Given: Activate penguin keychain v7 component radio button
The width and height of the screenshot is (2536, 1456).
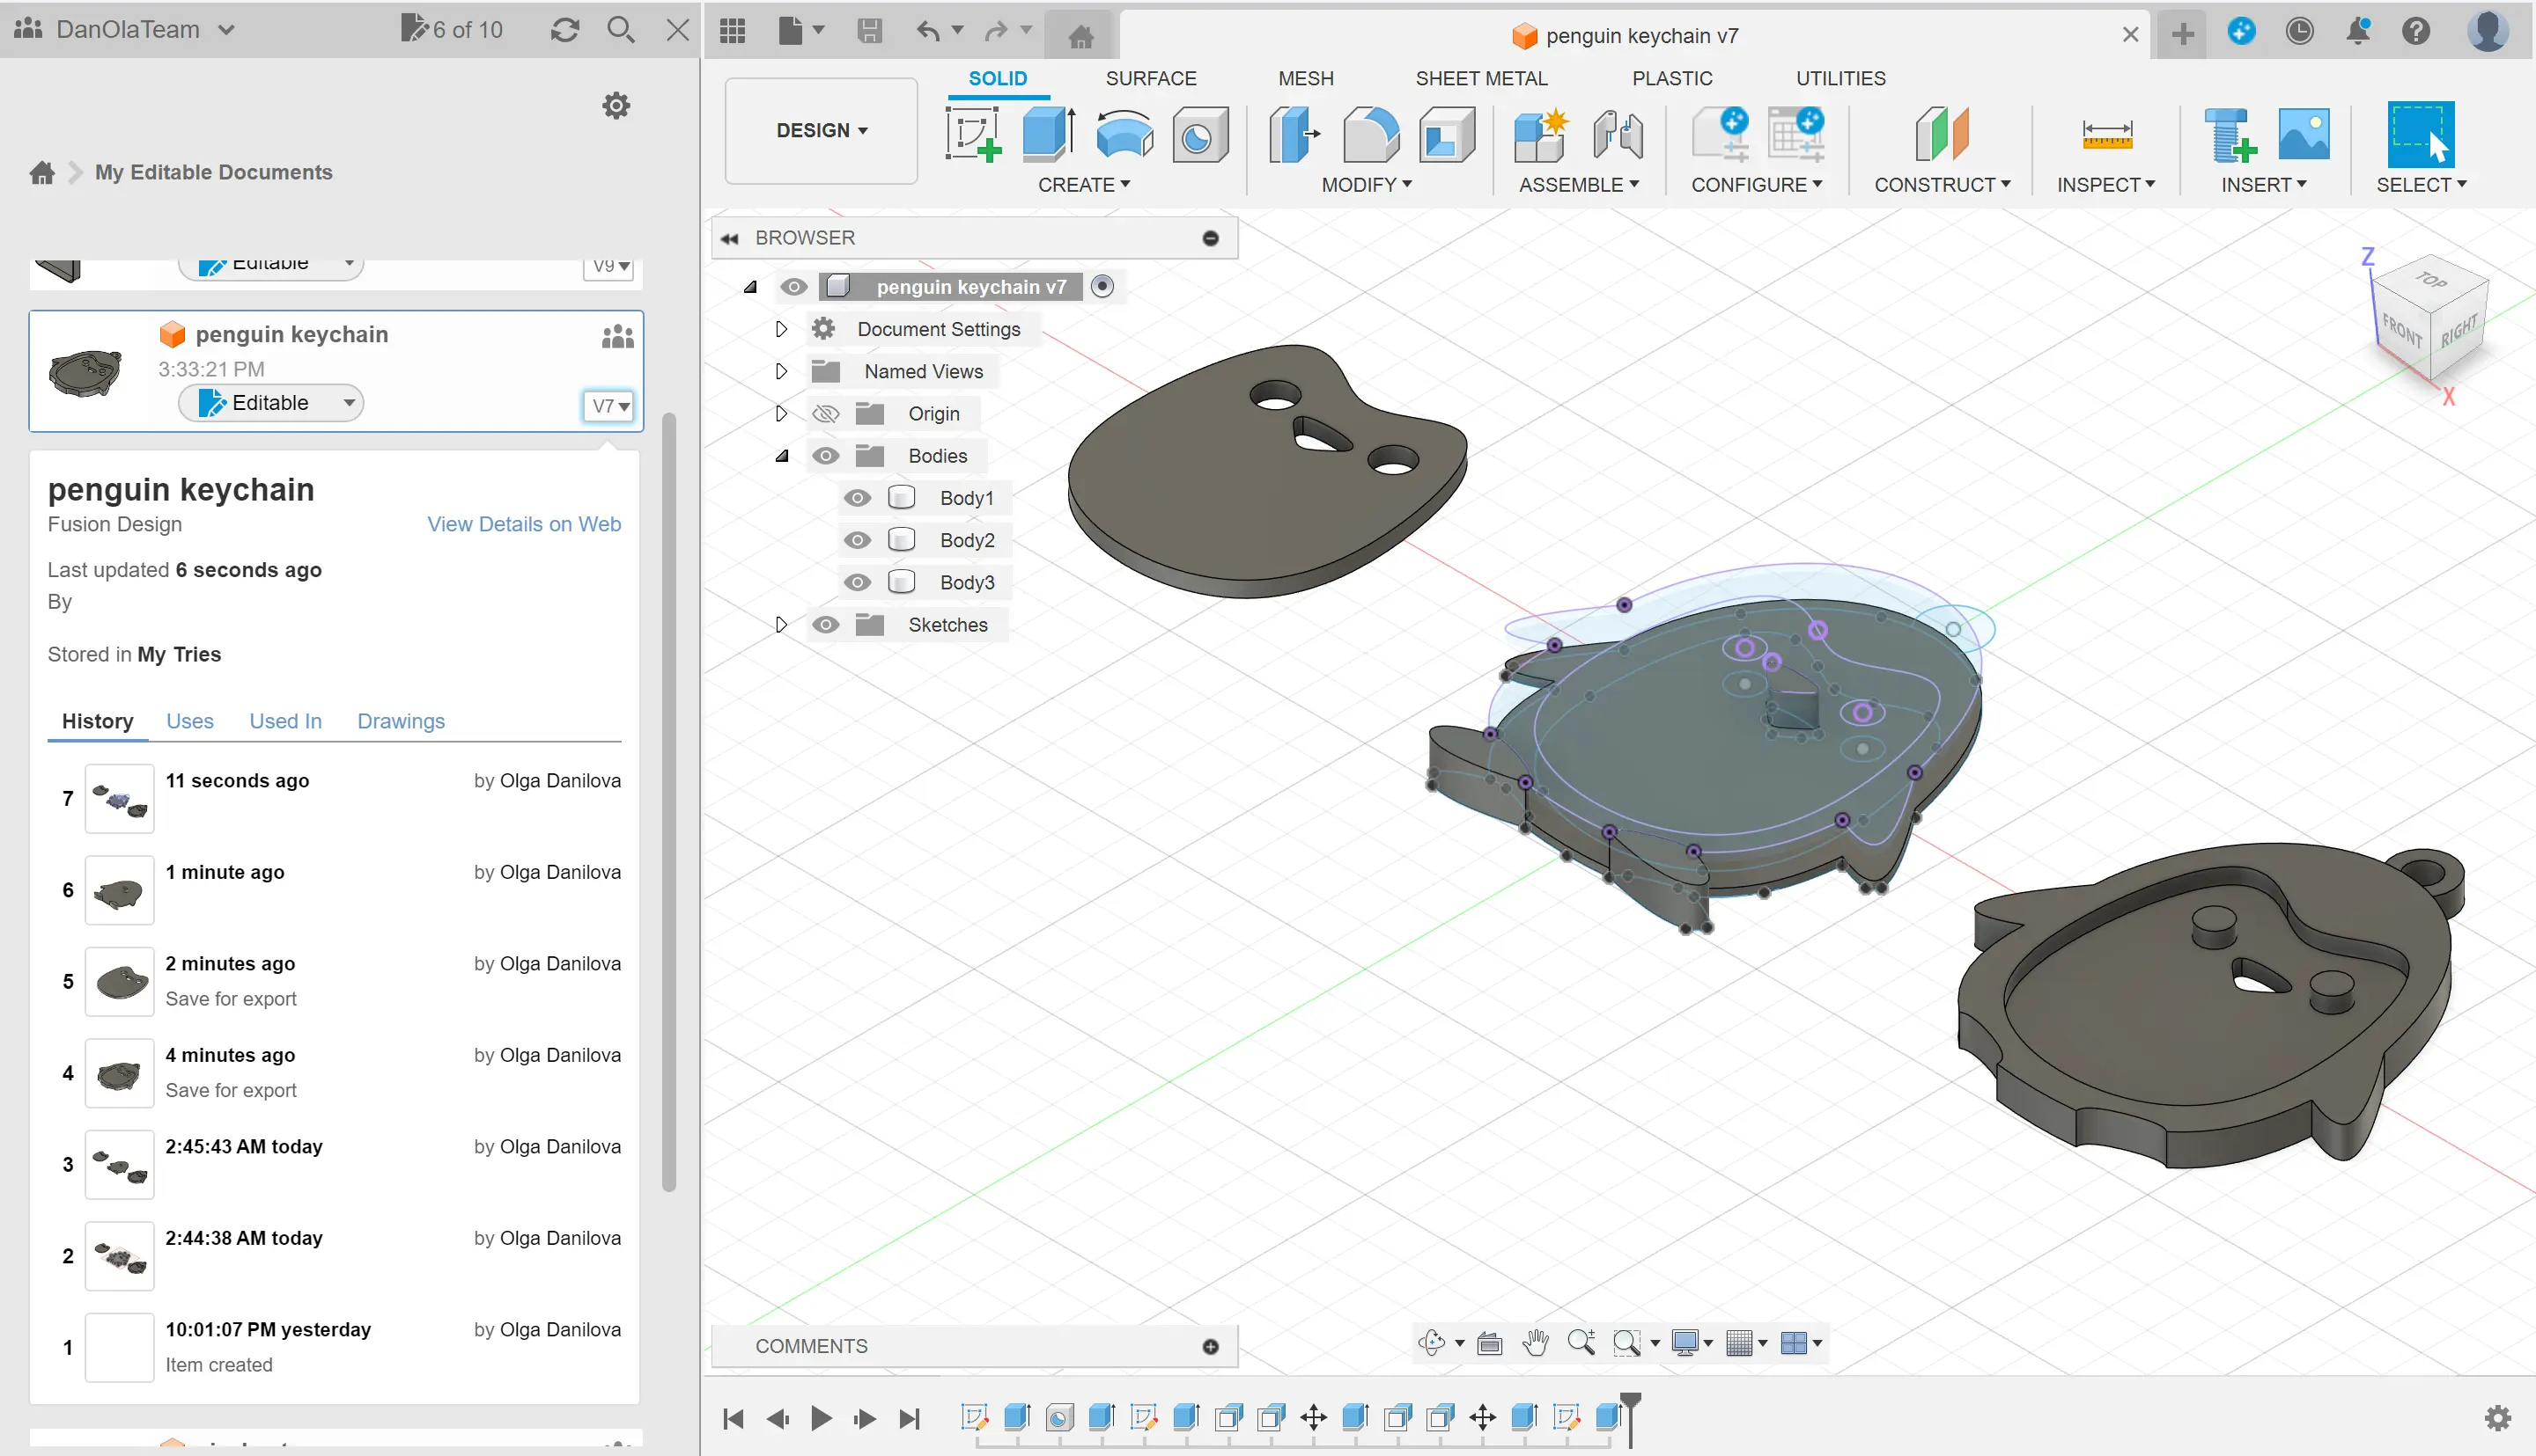Looking at the screenshot, I should click(1102, 287).
